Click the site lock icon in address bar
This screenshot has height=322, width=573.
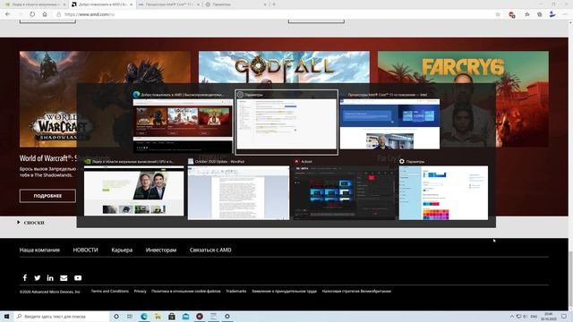58,14
